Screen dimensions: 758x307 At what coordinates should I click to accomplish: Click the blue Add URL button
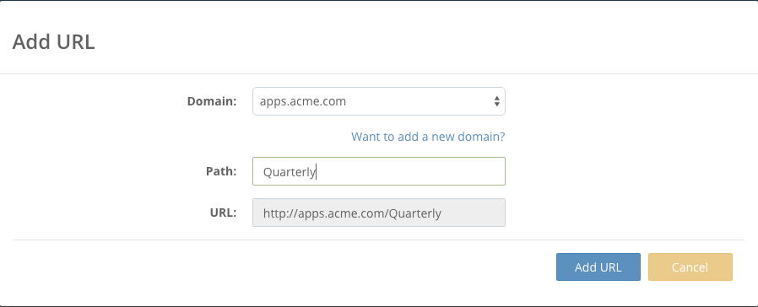coord(598,267)
